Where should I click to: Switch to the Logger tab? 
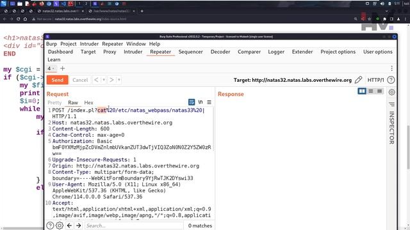click(276, 52)
